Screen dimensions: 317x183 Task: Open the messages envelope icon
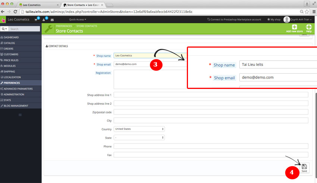[52, 19]
